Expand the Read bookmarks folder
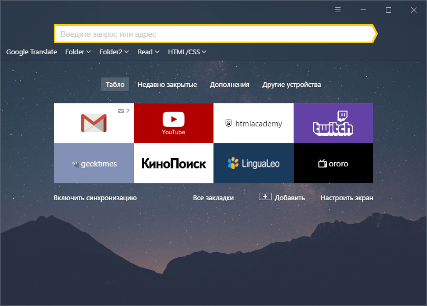The width and height of the screenshot is (427, 306). pos(149,52)
